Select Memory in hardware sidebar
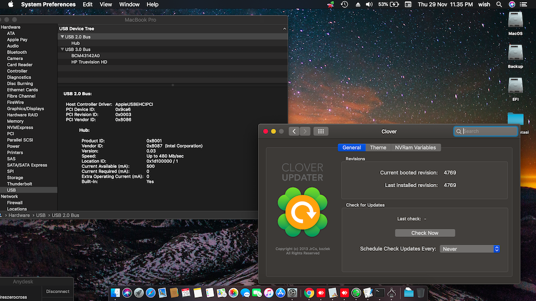 [x=16, y=121]
